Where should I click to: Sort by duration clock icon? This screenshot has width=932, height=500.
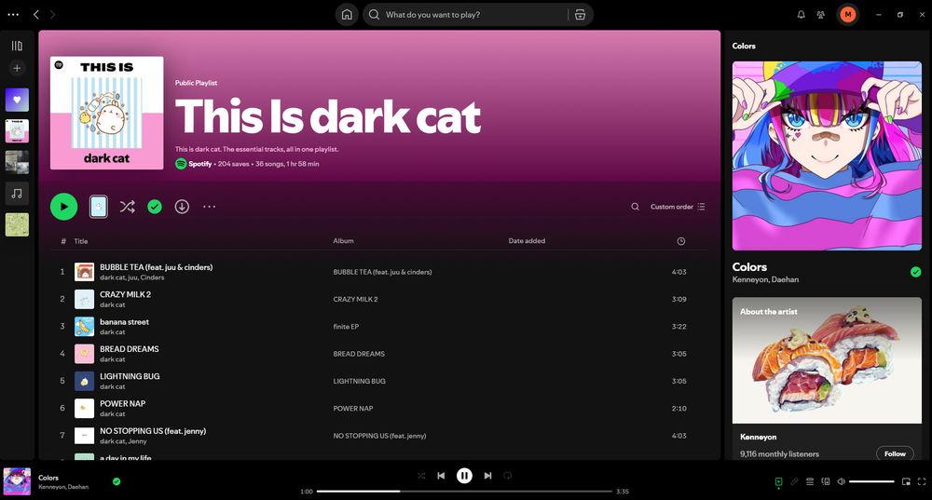(680, 241)
